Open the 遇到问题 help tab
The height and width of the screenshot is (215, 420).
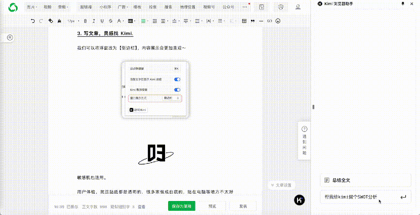[x=304, y=141]
